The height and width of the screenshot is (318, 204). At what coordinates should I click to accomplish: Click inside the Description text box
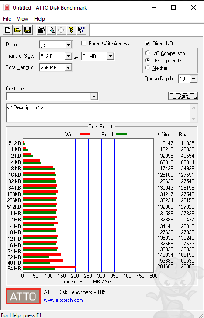99,113
